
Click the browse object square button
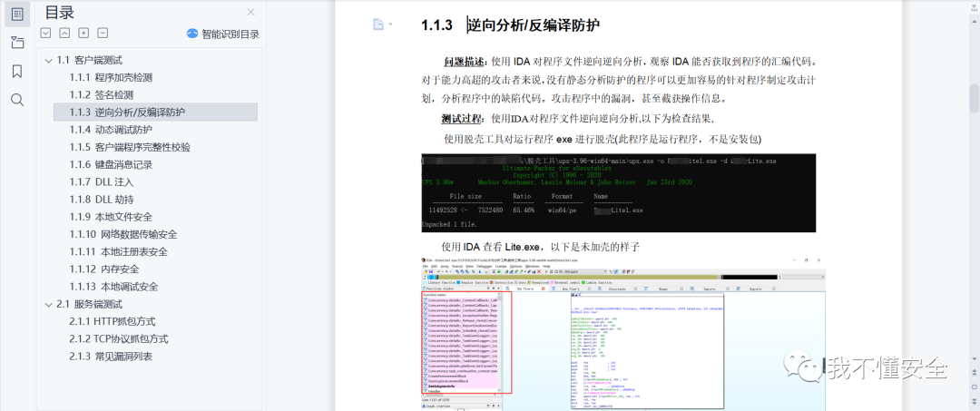coord(974,388)
